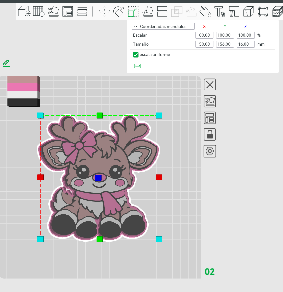This screenshot has width=283, height=292.
Task: Click the striped cube icon in the toolbar
Action: click(277, 11)
